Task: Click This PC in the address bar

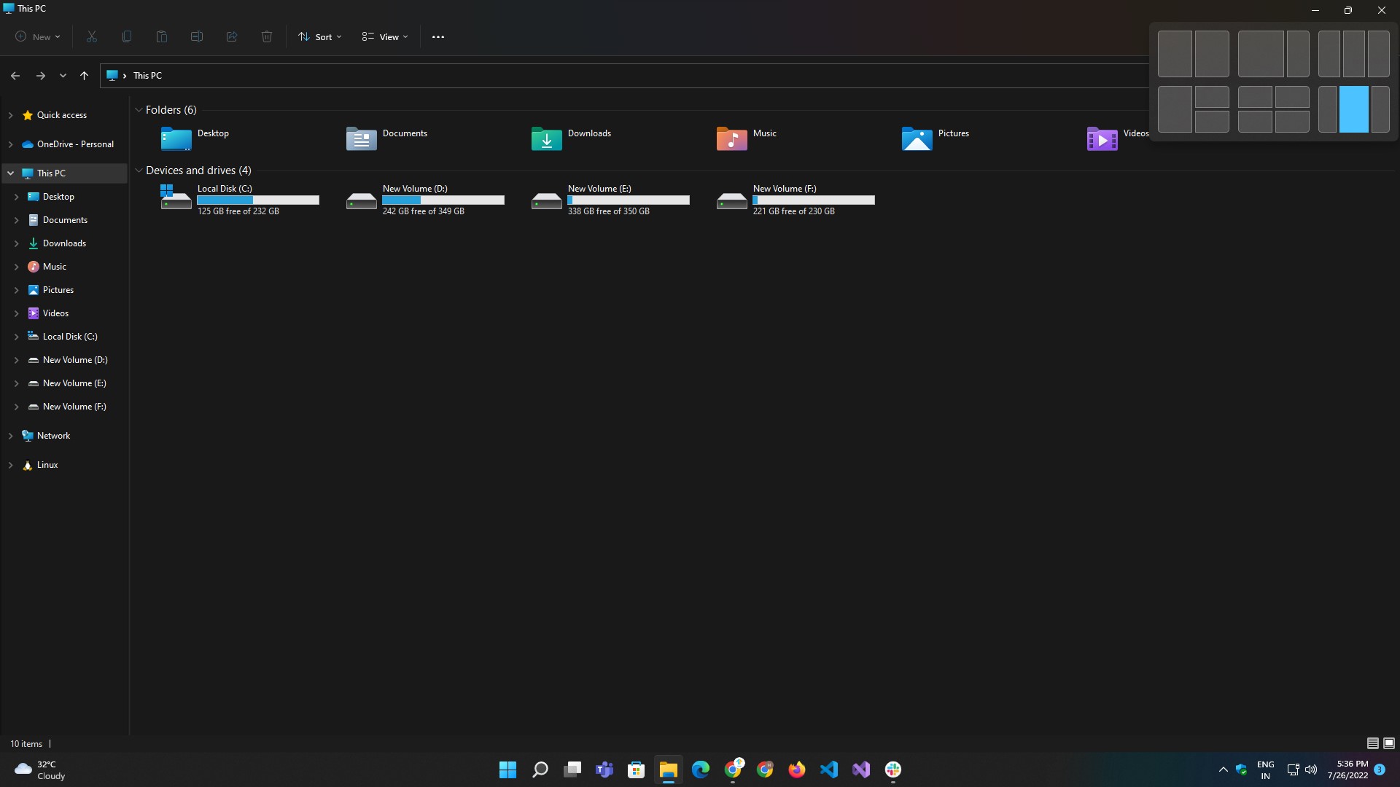Action: 147,76
